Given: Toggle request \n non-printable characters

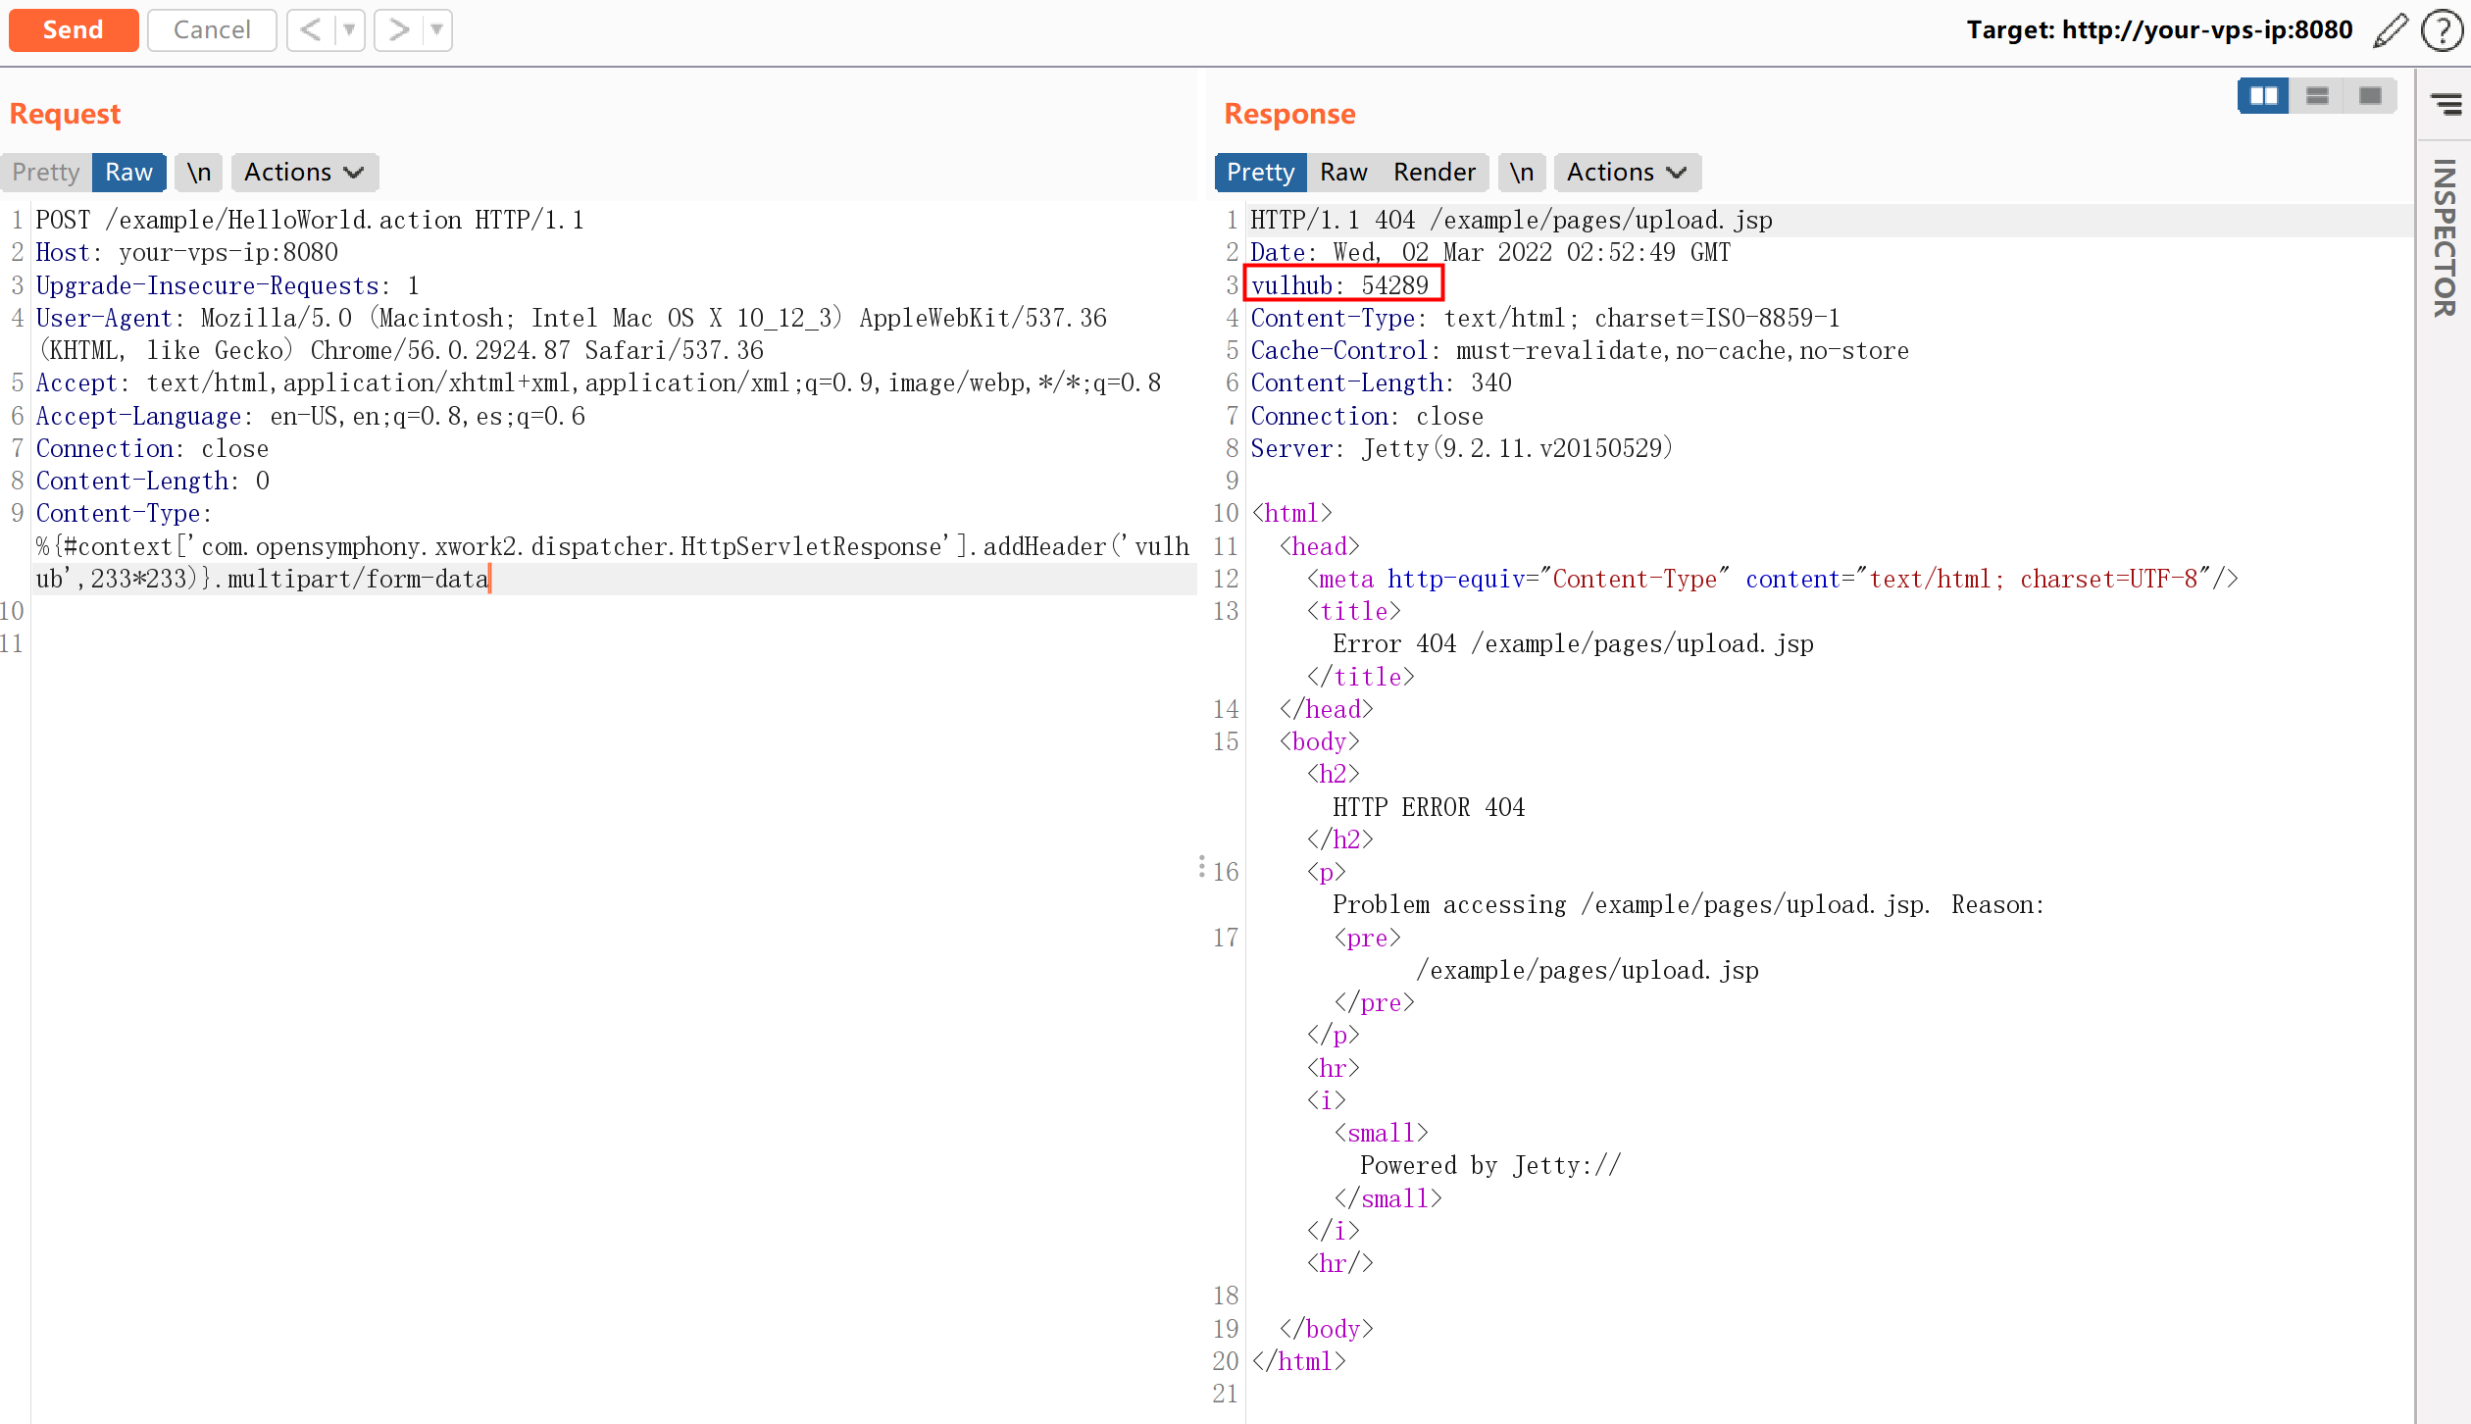Looking at the screenshot, I should (x=199, y=173).
